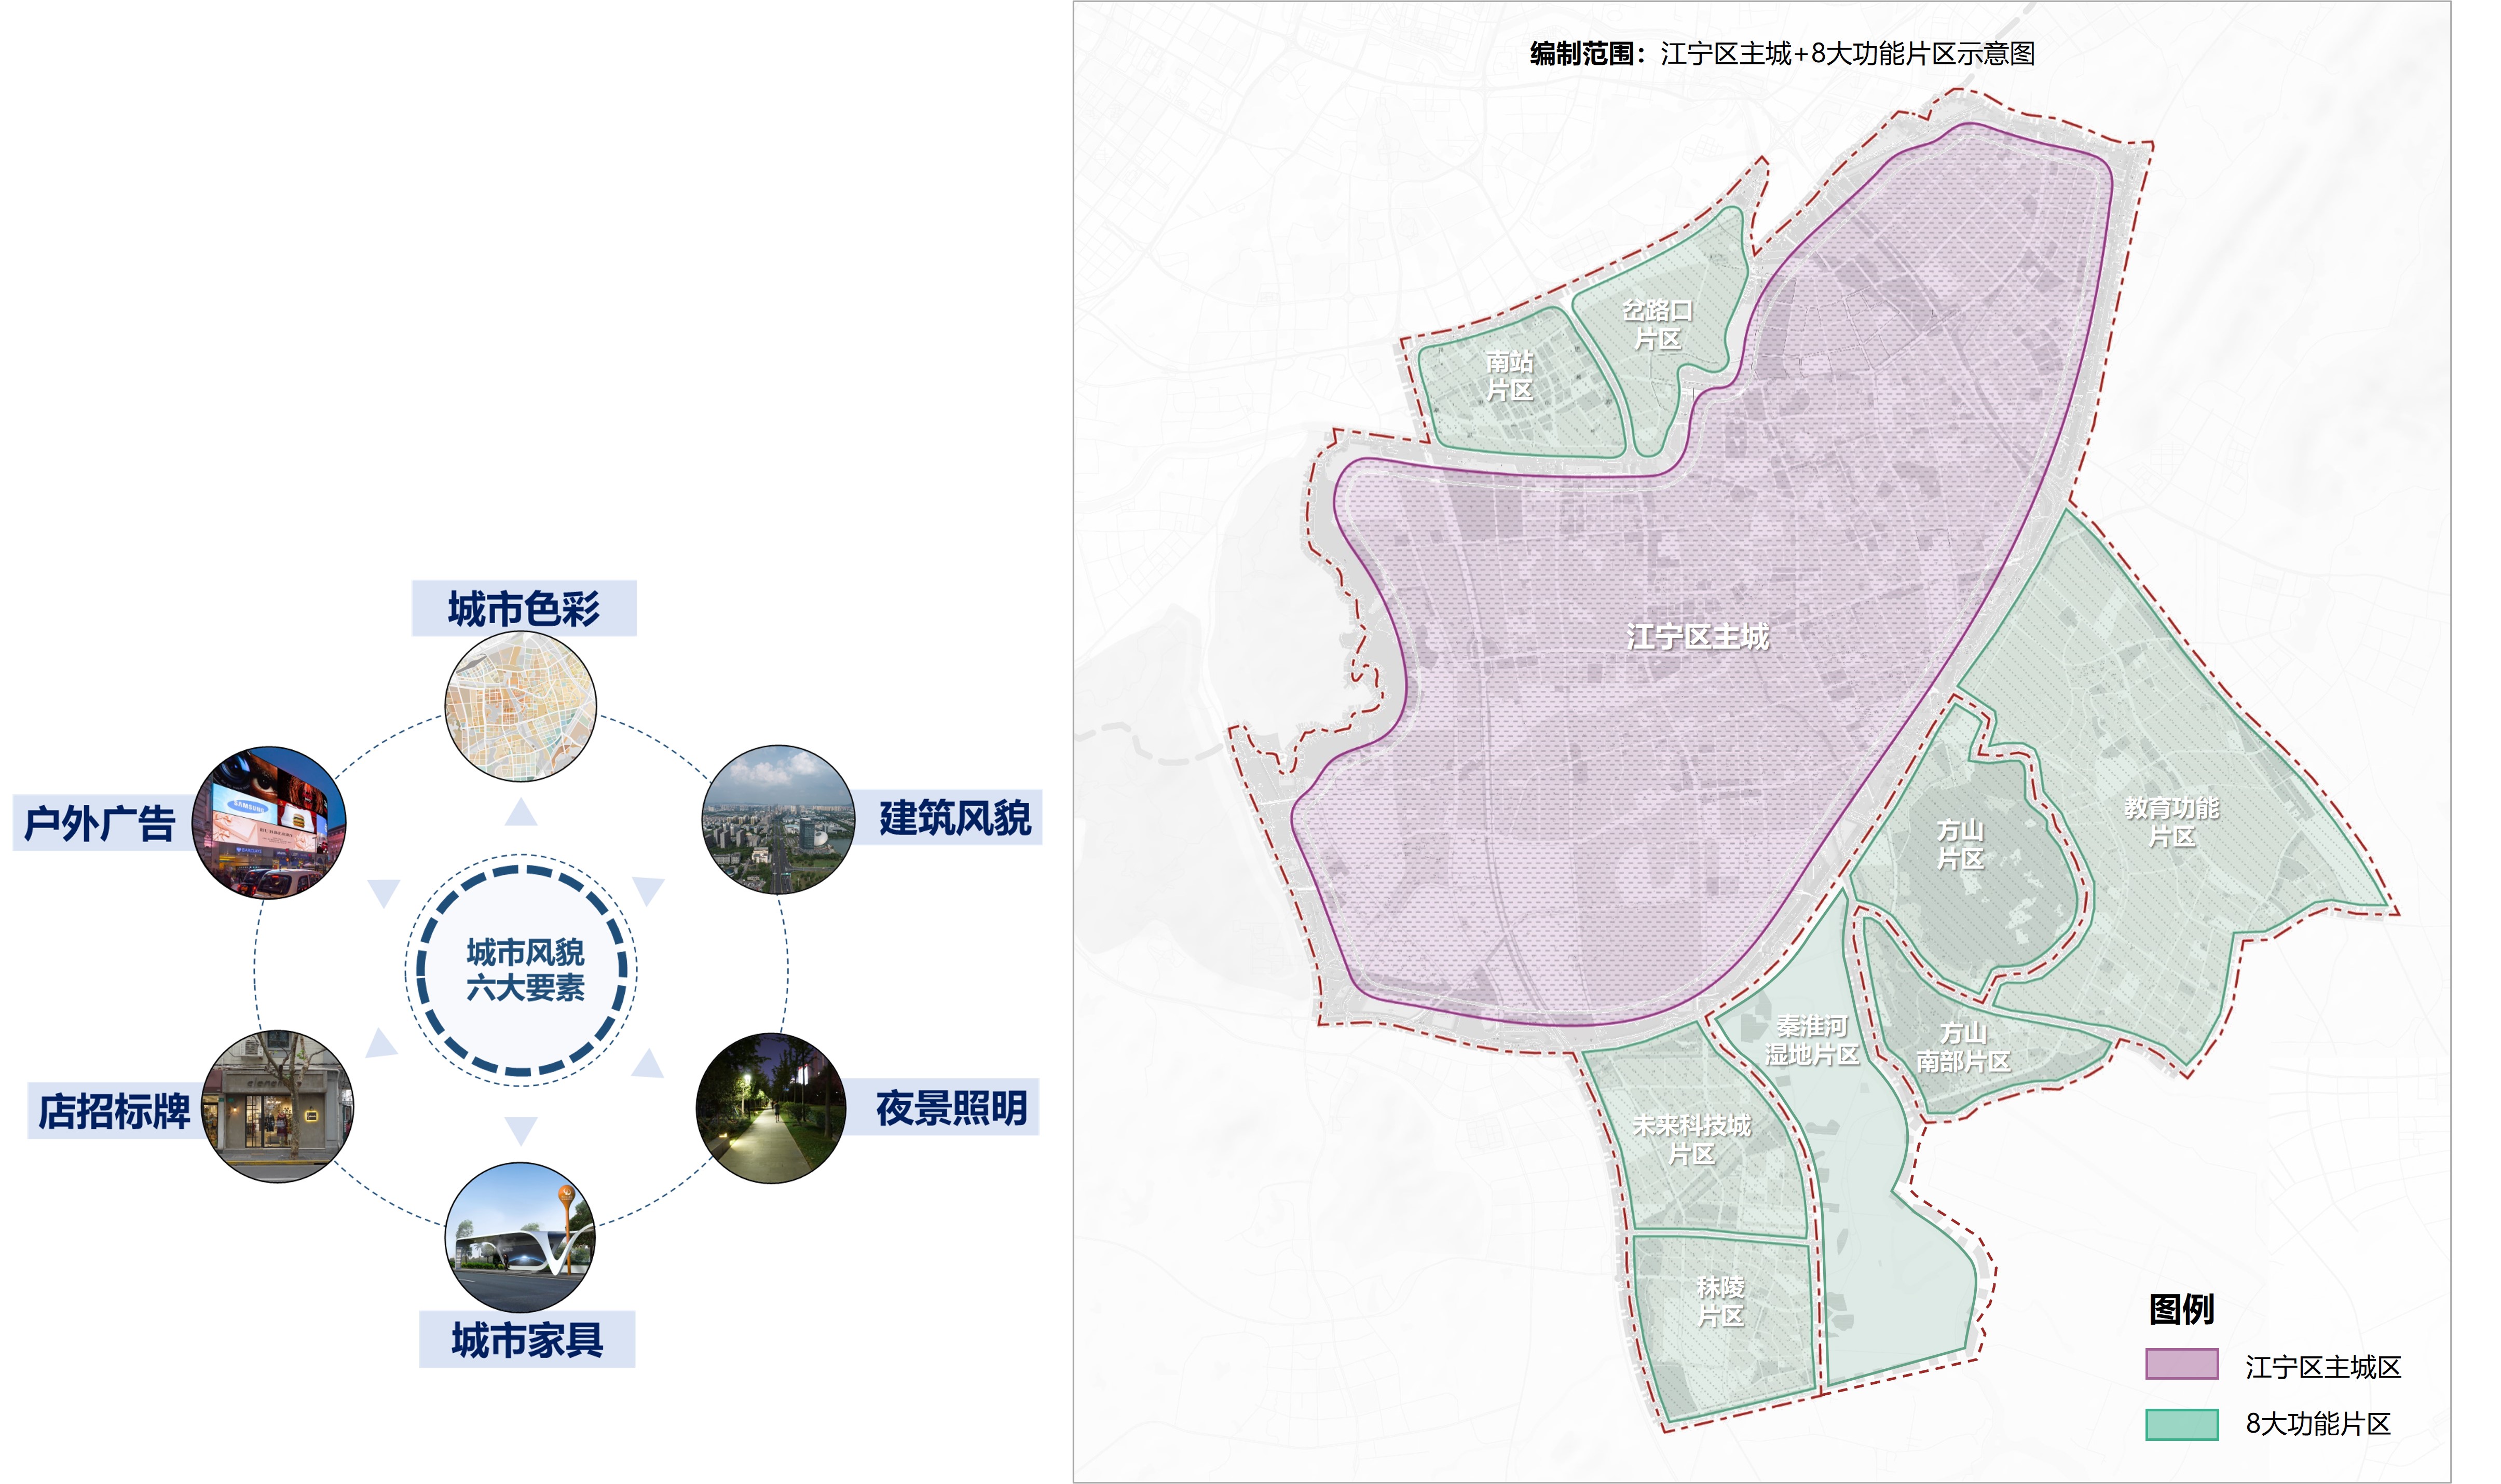Click the 夜景照明 night path photo circle
Image resolution: width=2501 pixels, height=1484 pixels.
pyautogui.click(x=771, y=1108)
